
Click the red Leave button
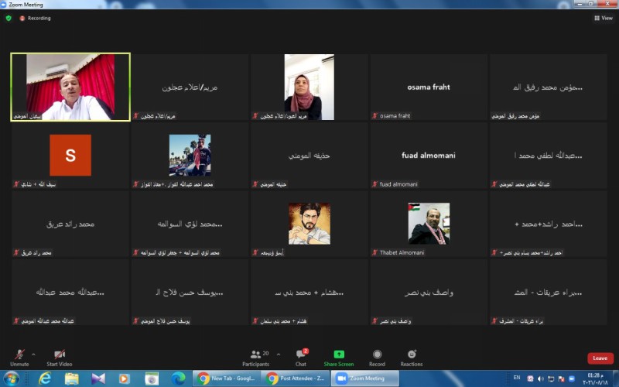tap(600, 358)
